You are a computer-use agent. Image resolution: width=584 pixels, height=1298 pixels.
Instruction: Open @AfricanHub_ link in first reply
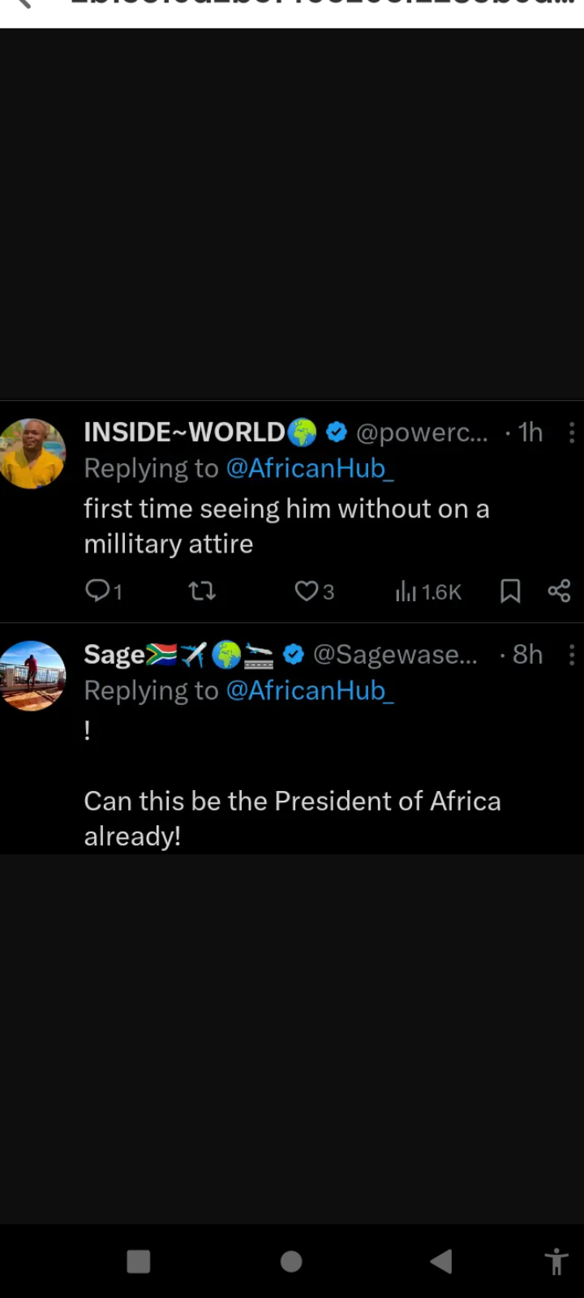pos(310,468)
